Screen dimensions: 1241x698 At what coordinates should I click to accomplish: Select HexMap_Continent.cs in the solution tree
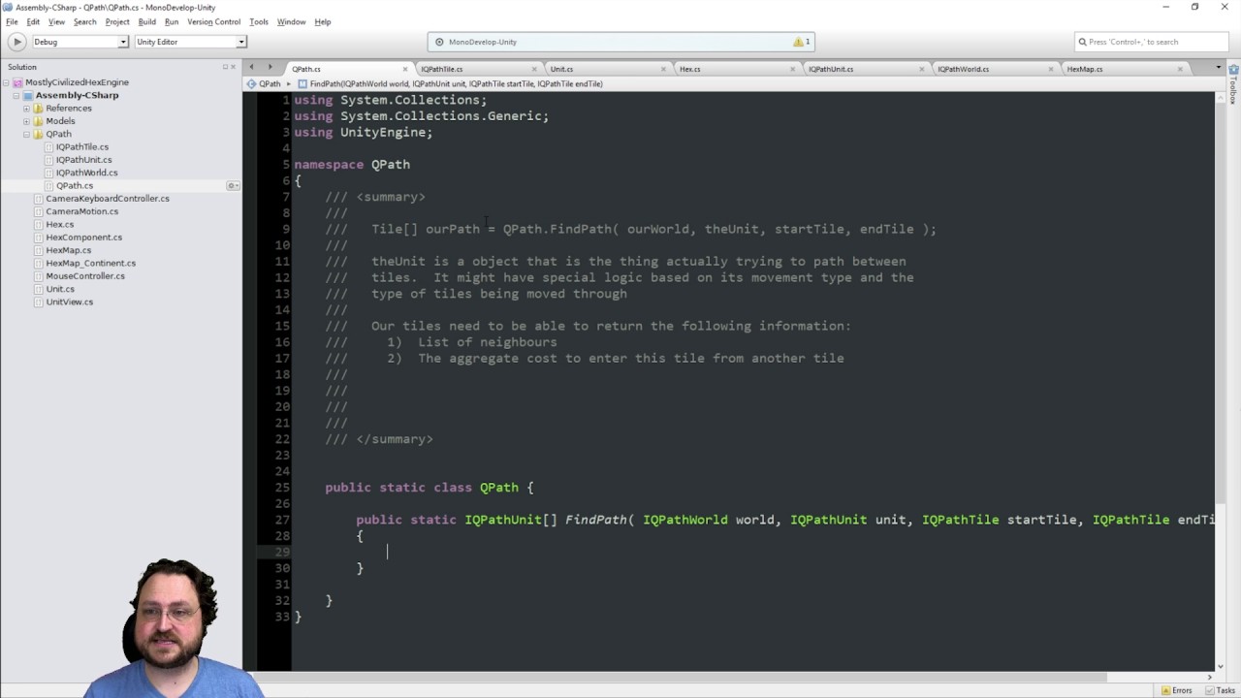91,263
